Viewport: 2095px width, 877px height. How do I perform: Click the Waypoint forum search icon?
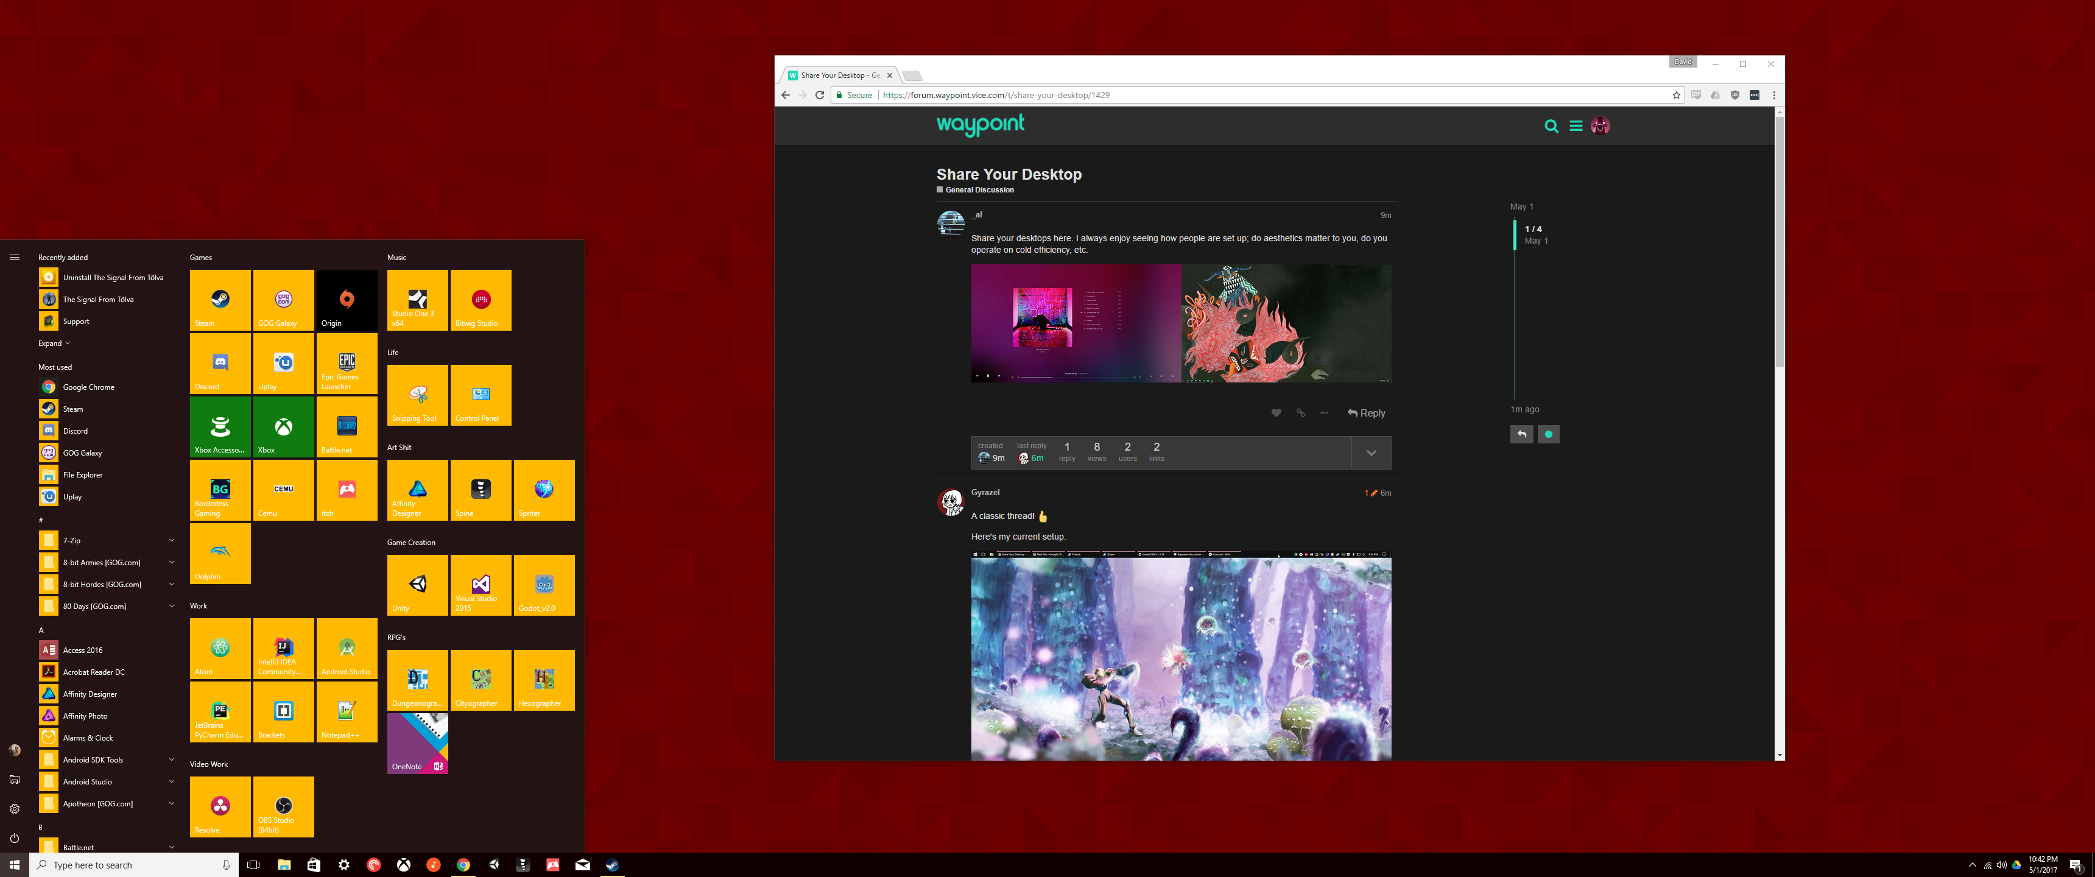(x=1551, y=126)
